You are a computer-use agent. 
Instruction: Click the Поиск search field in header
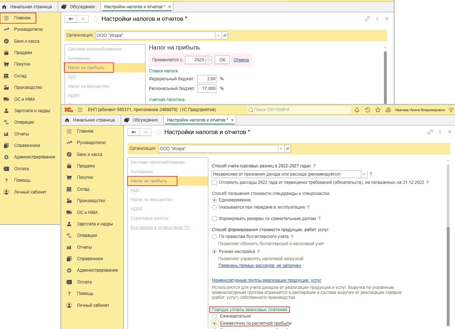(298, 110)
